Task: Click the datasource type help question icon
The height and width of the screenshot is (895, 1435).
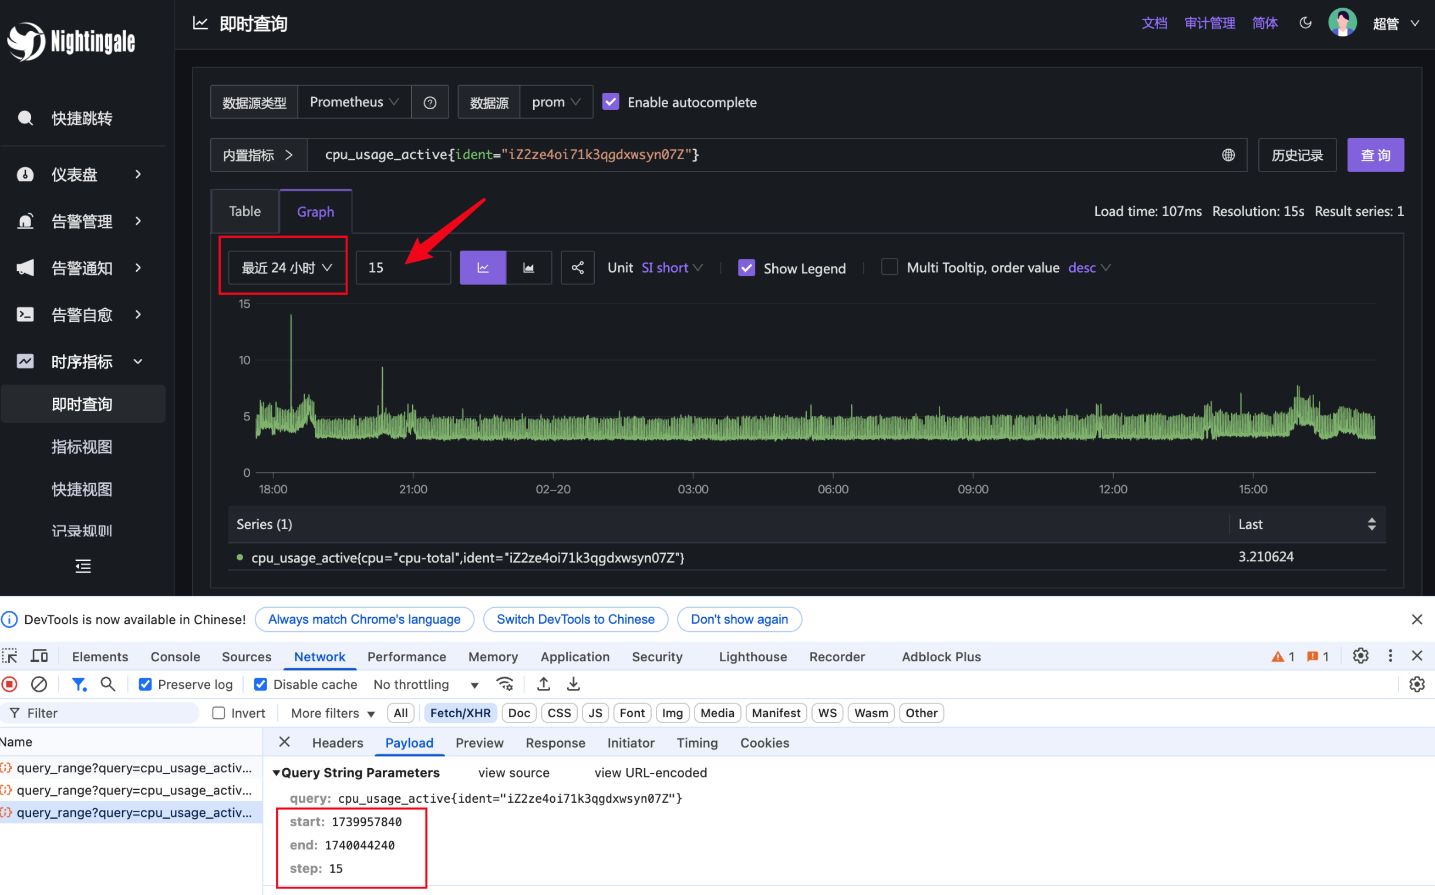Action: click(x=430, y=102)
